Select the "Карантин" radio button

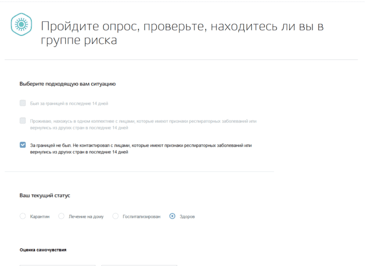tap(22, 216)
